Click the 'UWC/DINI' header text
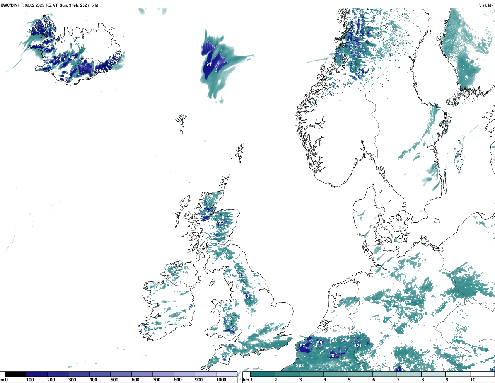Viewport: 495px width, 383px height. point(10,5)
